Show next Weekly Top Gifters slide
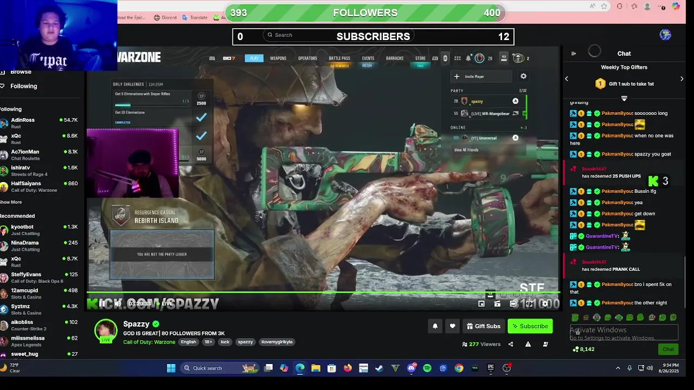Viewport: 694px width, 390px height. tap(682, 79)
